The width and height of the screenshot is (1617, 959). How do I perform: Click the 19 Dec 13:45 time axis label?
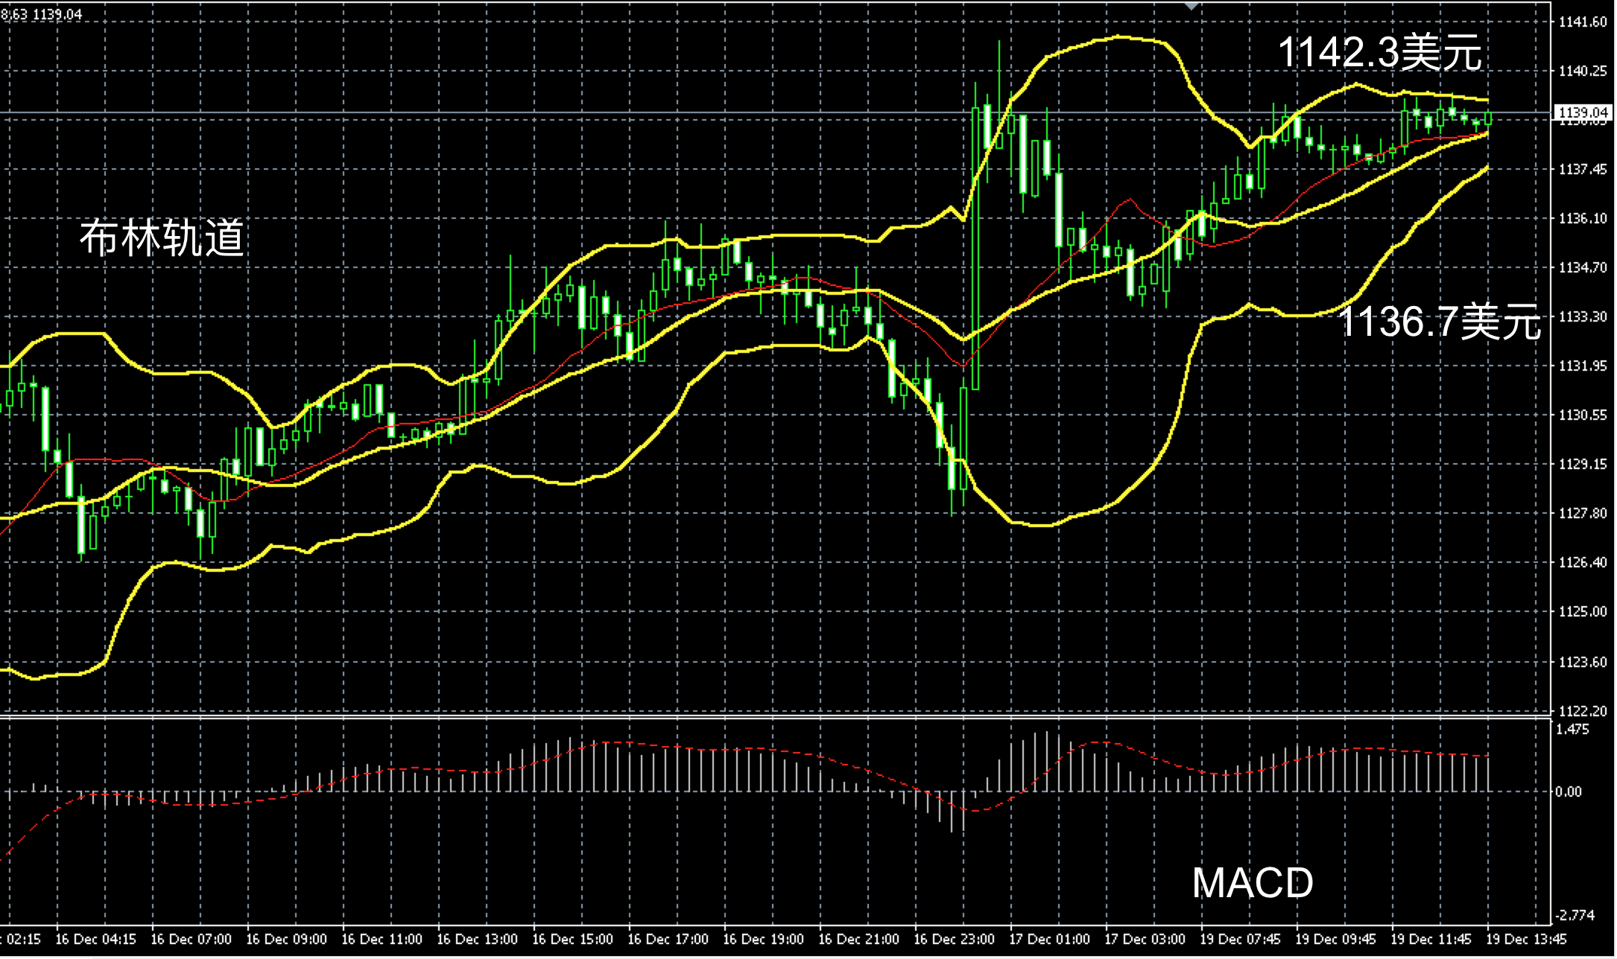coord(1526,939)
